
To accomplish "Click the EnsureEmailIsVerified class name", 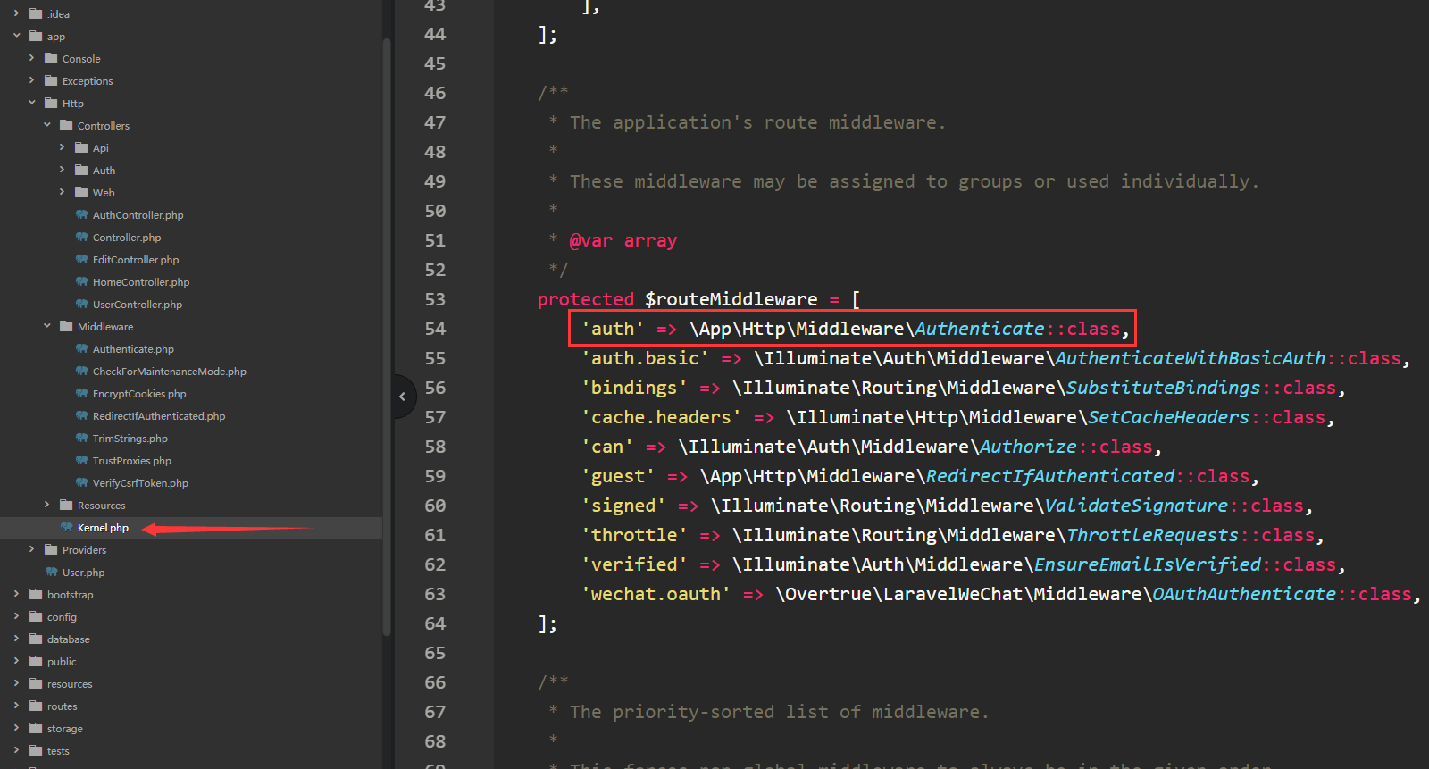I will click(x=1148, y=564).
